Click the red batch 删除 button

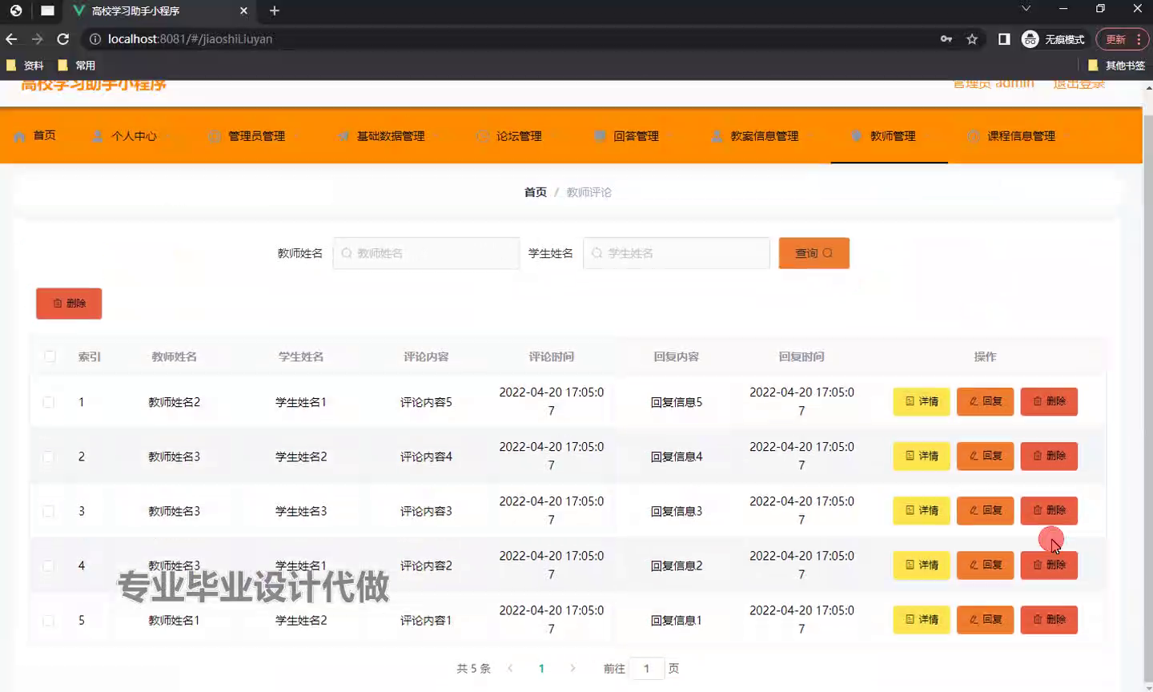(69, 304)
